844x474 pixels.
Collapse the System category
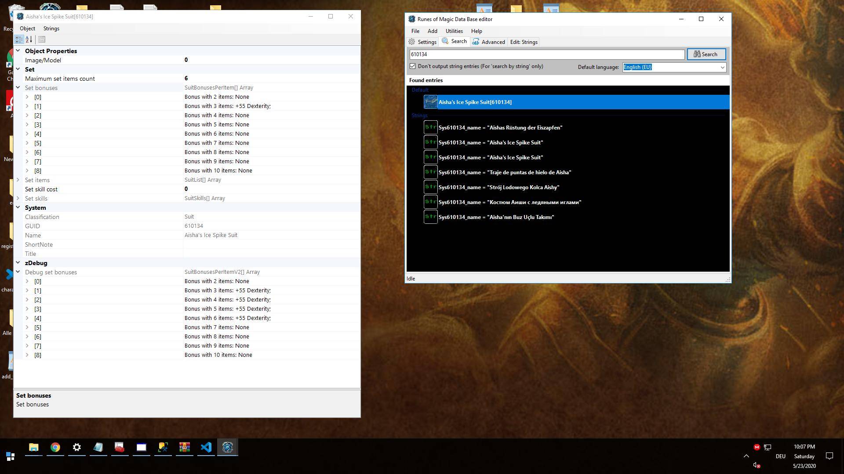[18, 208]
